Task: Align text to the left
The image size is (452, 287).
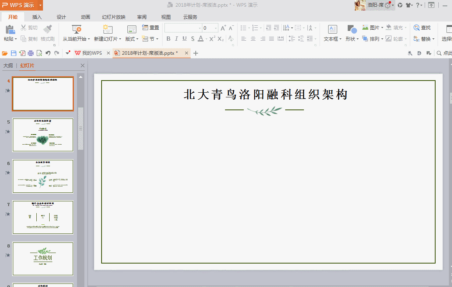Action: coord(244,39)
